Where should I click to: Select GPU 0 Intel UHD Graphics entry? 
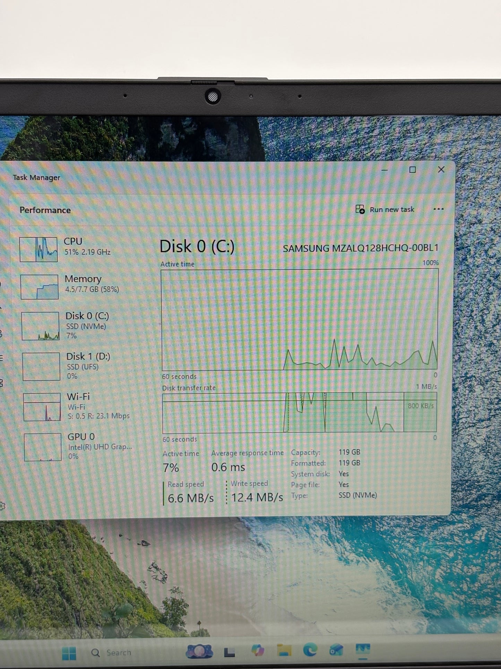tap(78, 446)
